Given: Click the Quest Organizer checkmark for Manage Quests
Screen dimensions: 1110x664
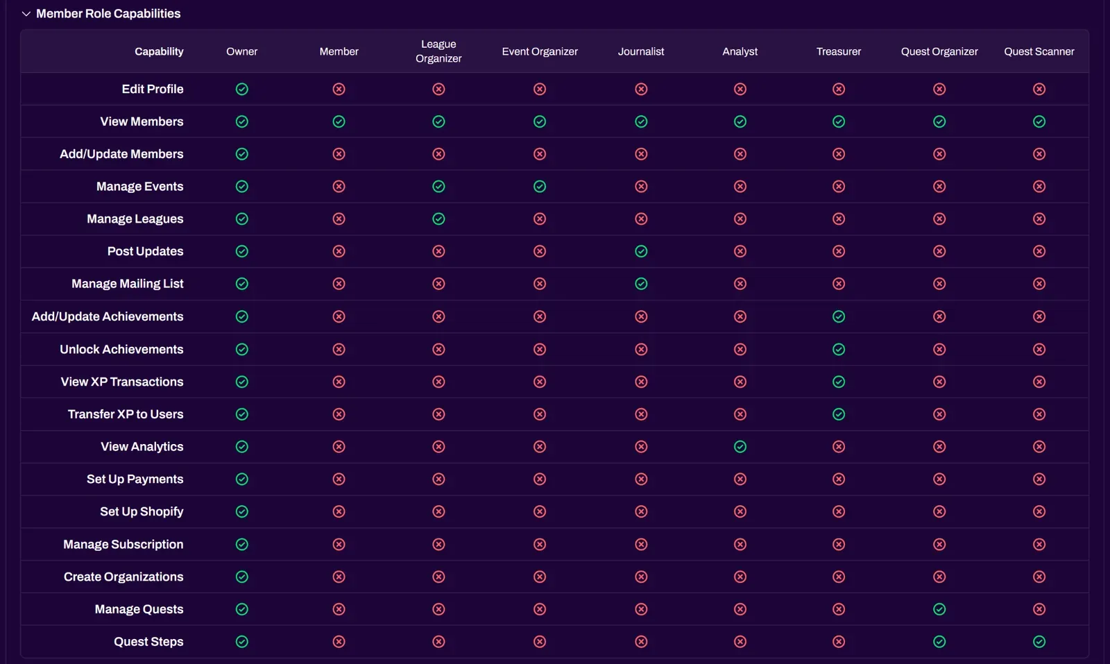Looking at the screenshot, I should click(x=939, y=609).
